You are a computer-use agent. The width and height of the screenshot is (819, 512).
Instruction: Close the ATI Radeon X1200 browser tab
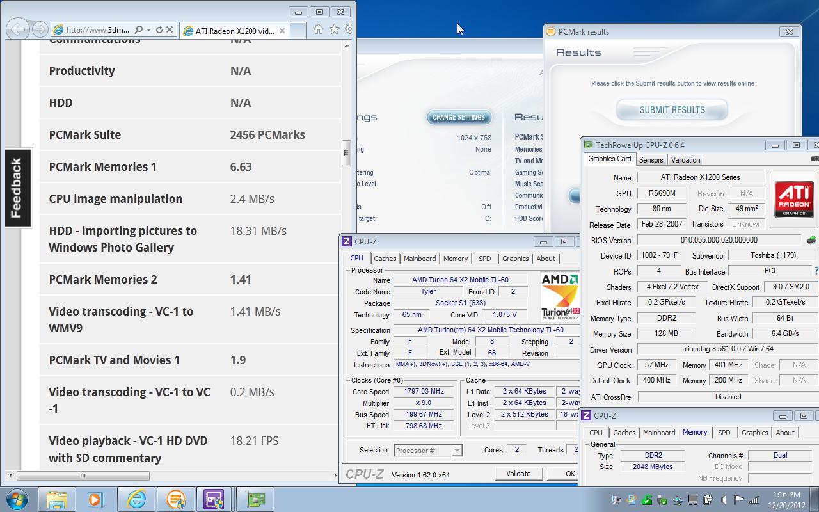pyautogui.click(x=282, y=31)
